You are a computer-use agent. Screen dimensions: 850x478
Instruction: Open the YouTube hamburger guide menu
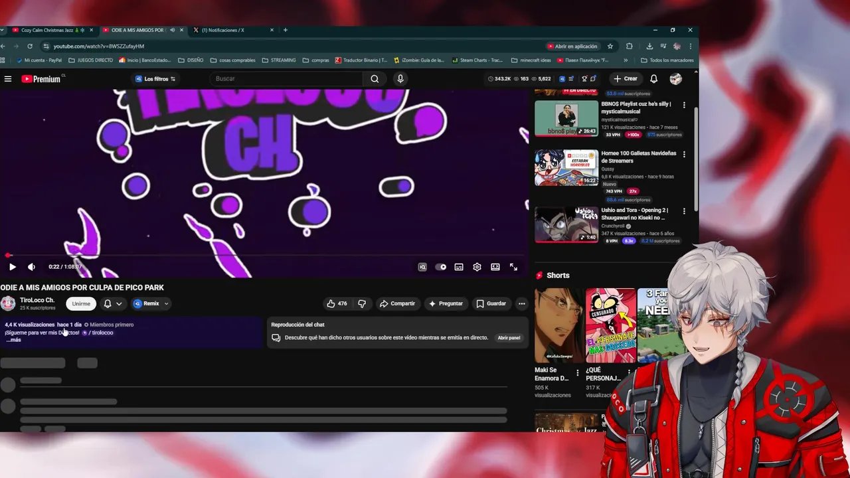pyautogui.click(x=8, y=79)
